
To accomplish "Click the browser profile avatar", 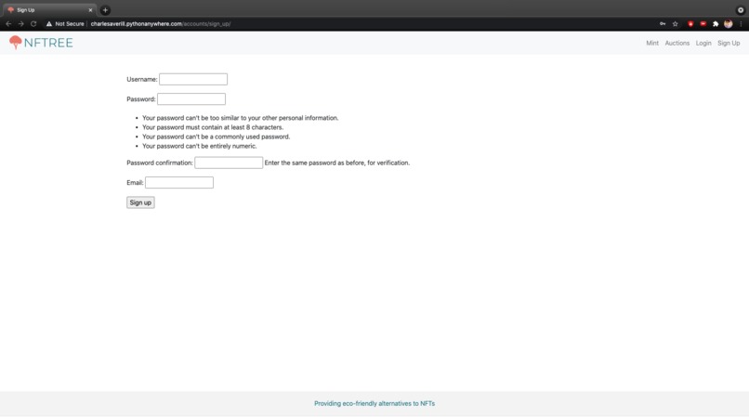I will (728, 24).
